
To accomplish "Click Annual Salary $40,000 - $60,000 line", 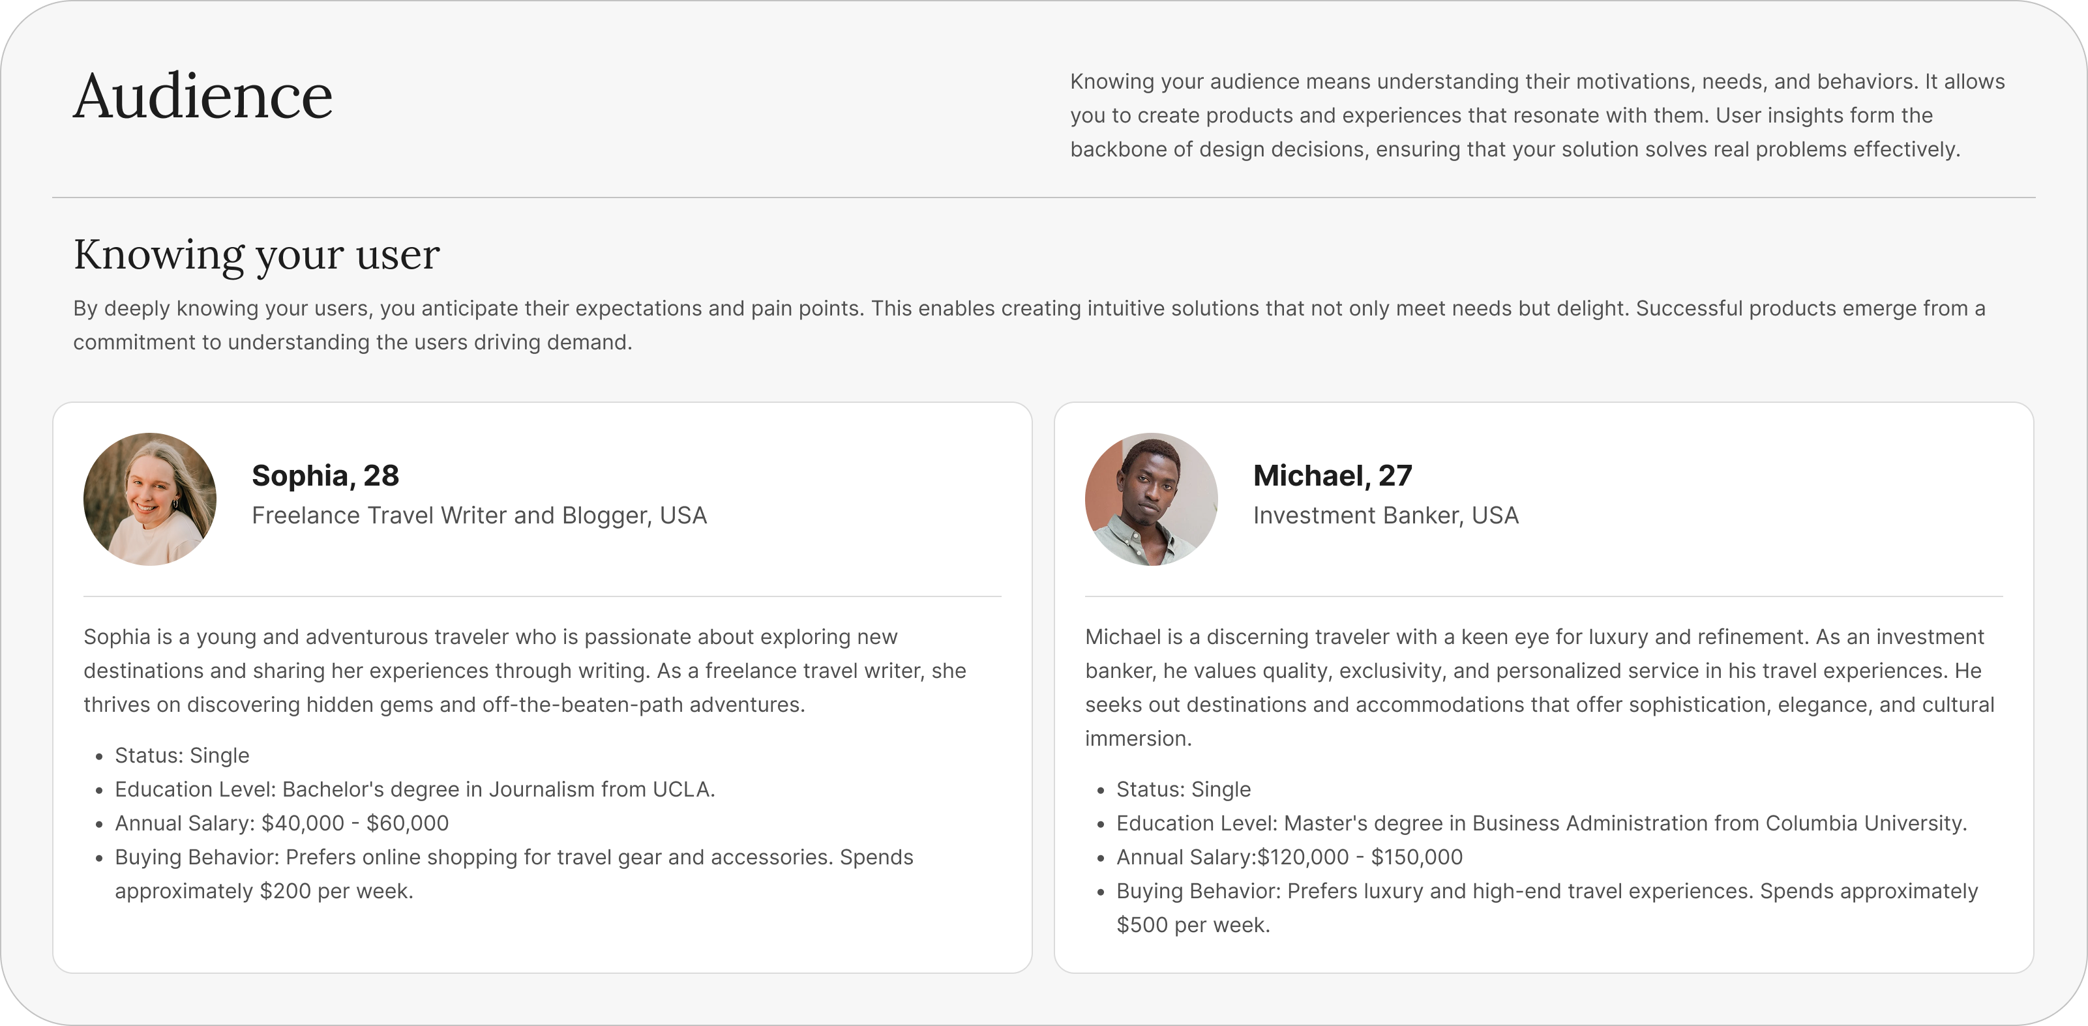I will [281, 823].
